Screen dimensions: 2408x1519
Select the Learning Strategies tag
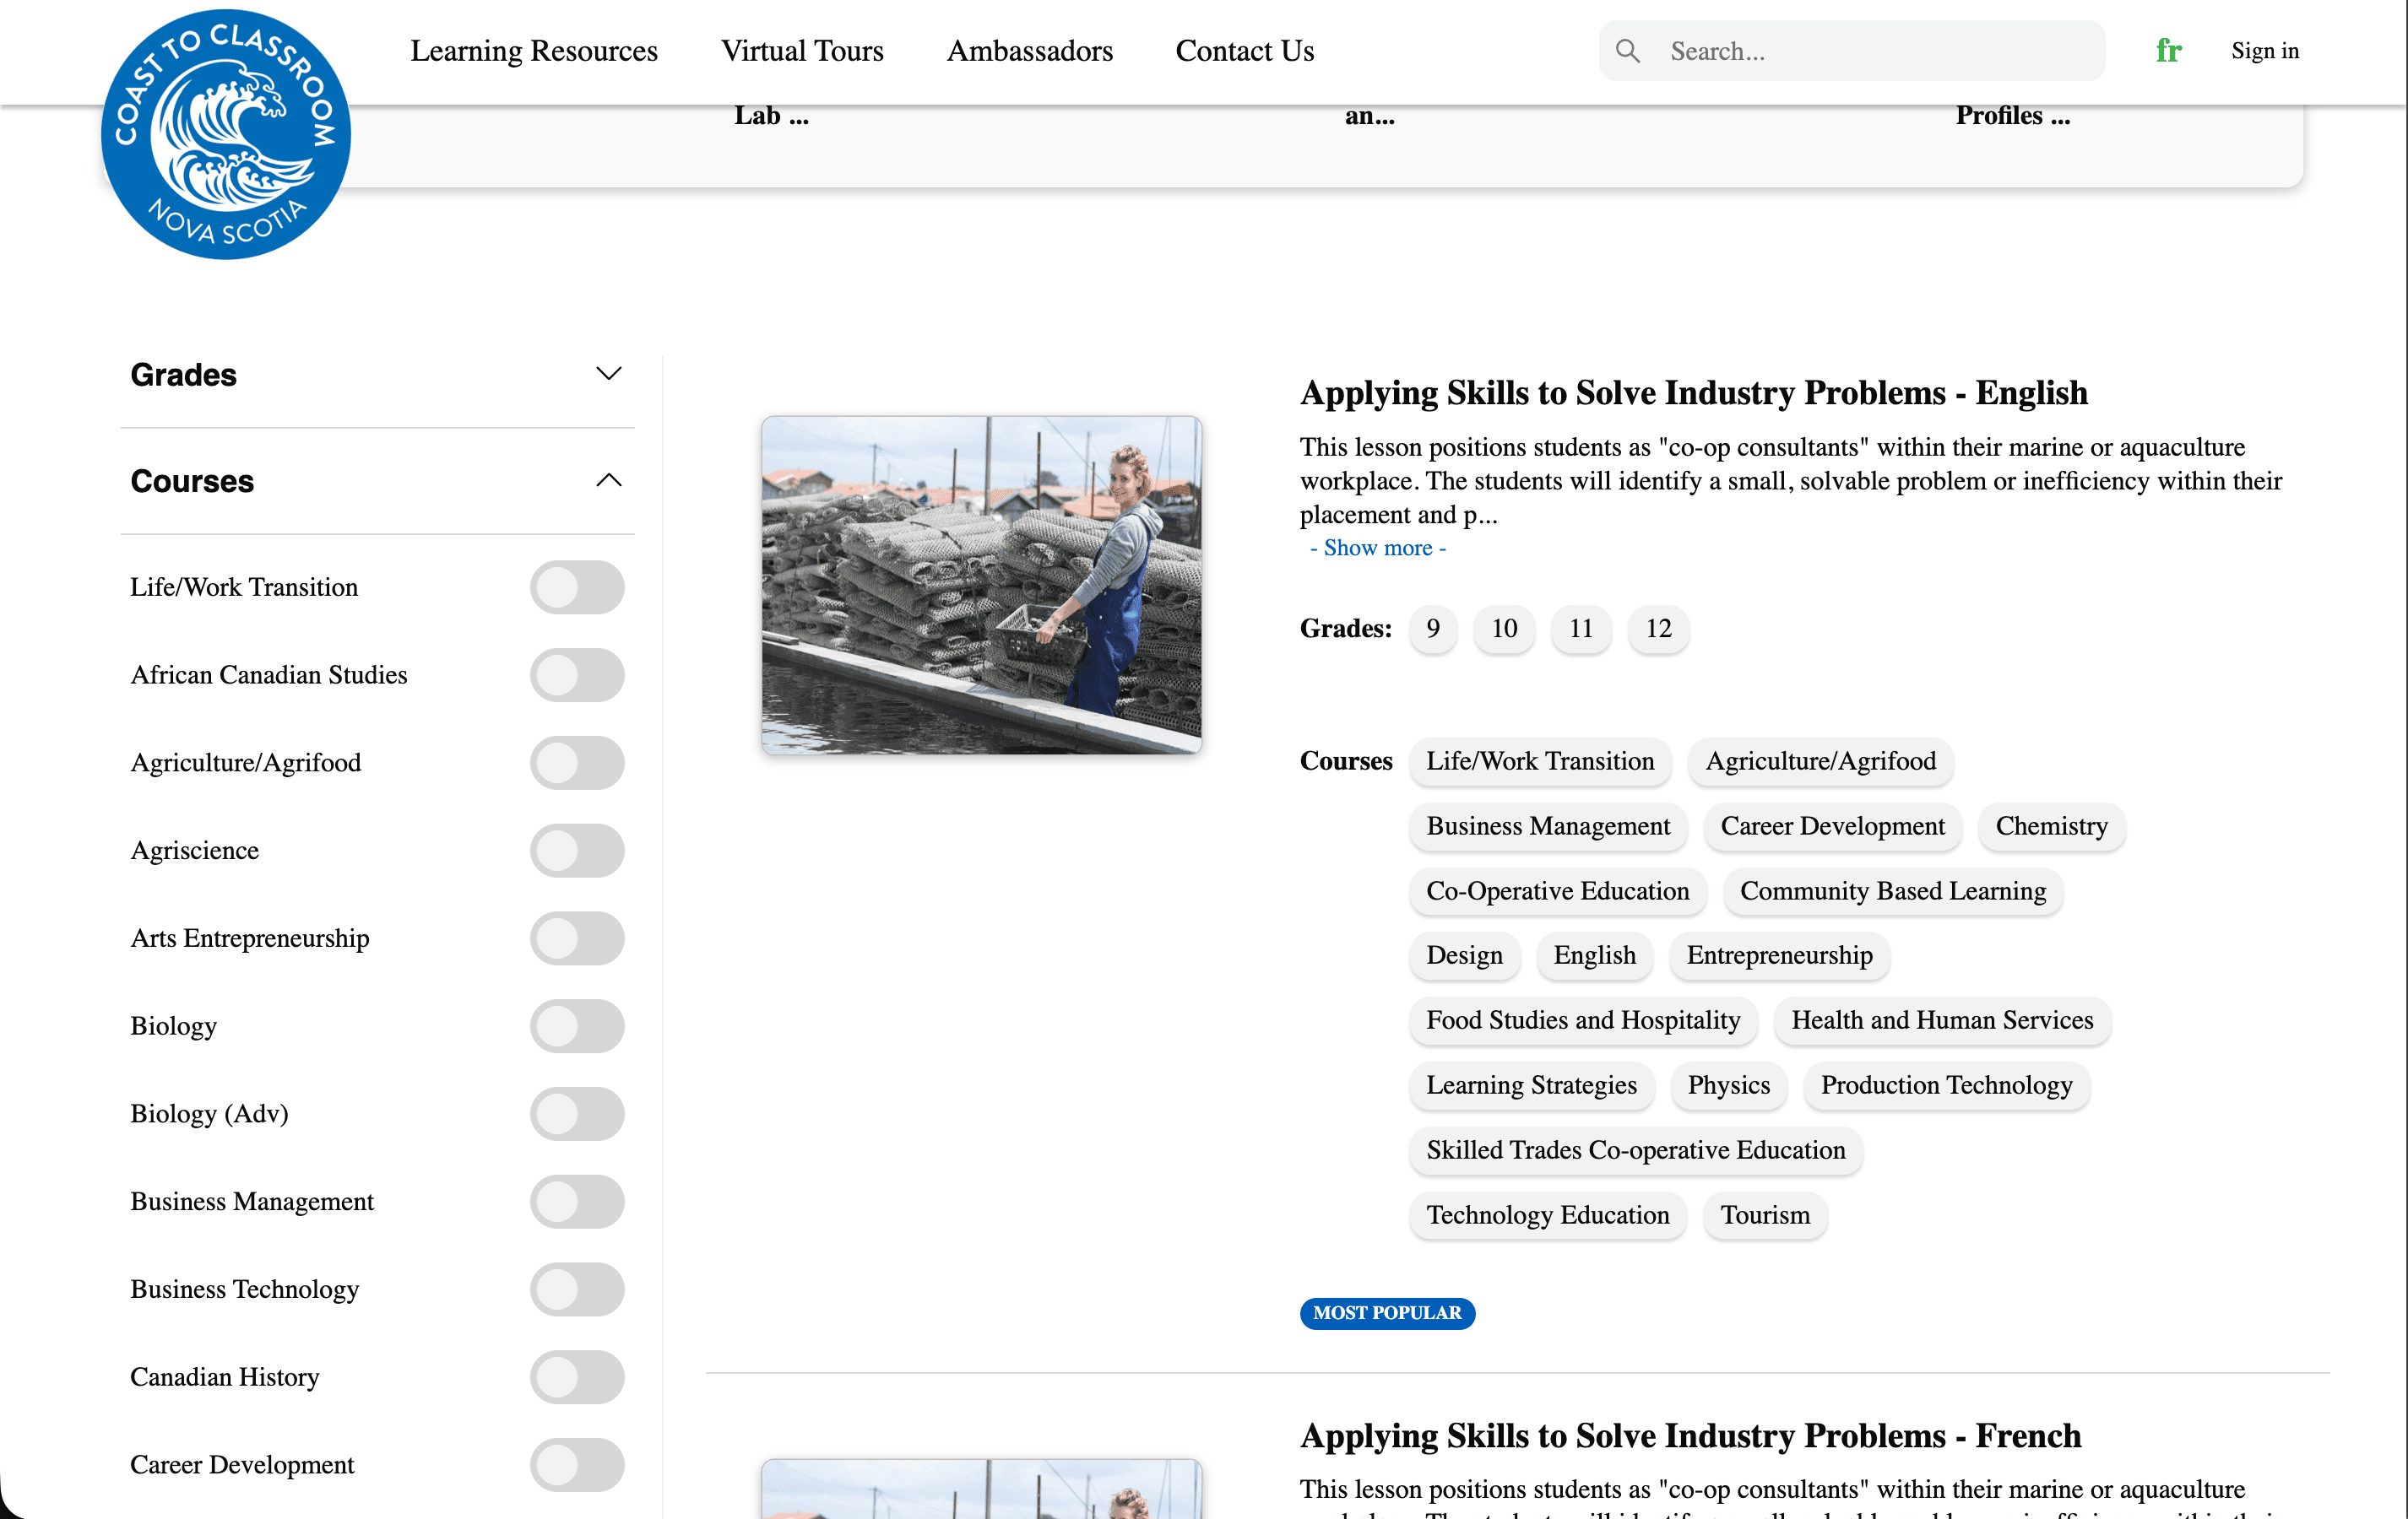click(1531, 1085)
